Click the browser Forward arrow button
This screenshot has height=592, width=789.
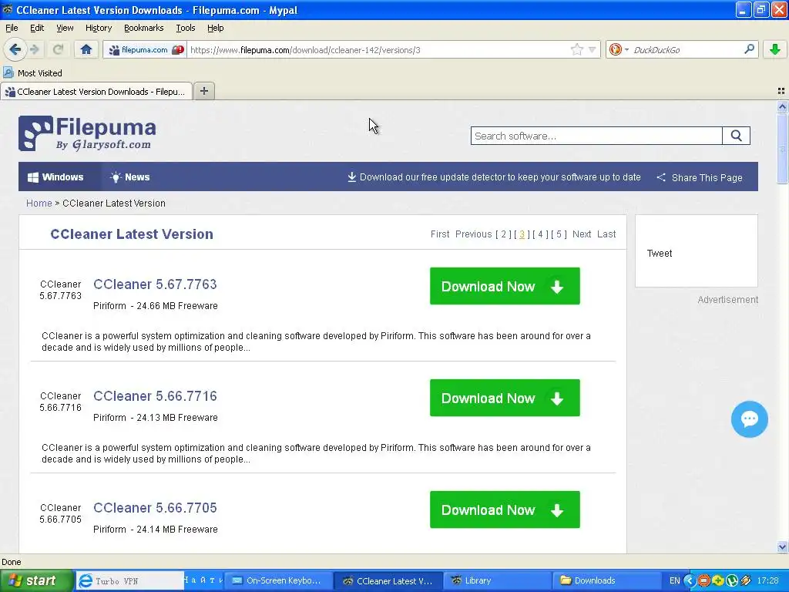tap(35, 50)
